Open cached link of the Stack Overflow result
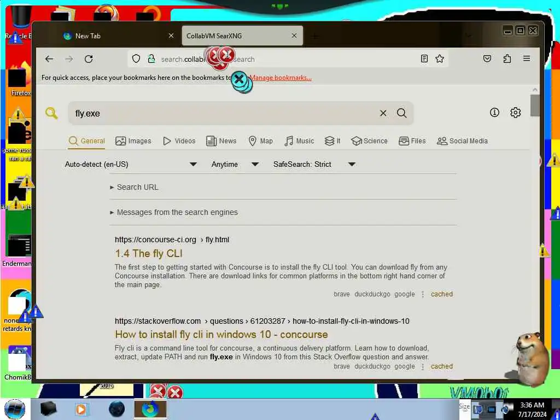Screen dimensions: 560x420 tap(442, 366)
